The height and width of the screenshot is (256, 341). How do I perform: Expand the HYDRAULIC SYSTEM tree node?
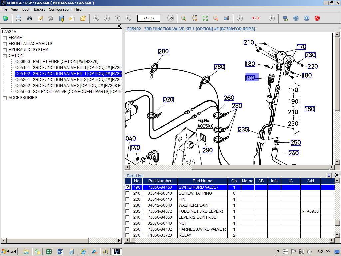5,50
